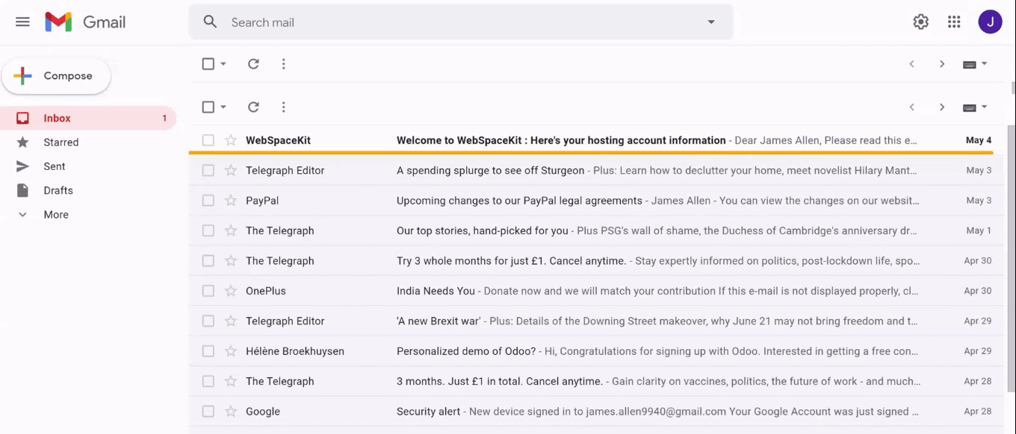Click newer page arrow in lower toolbar
Screen dimensions: 1016x434
[x=942, y=107]
